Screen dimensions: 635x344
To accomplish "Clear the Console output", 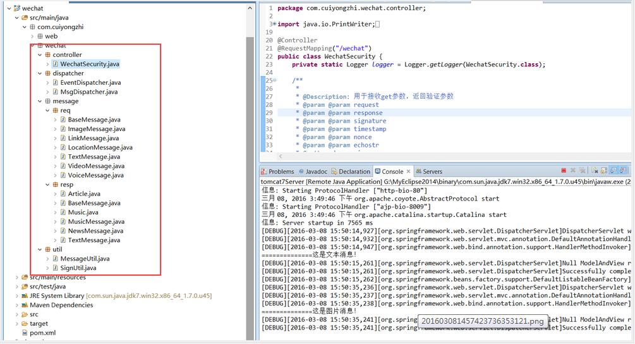I will [x=595, y=170].
